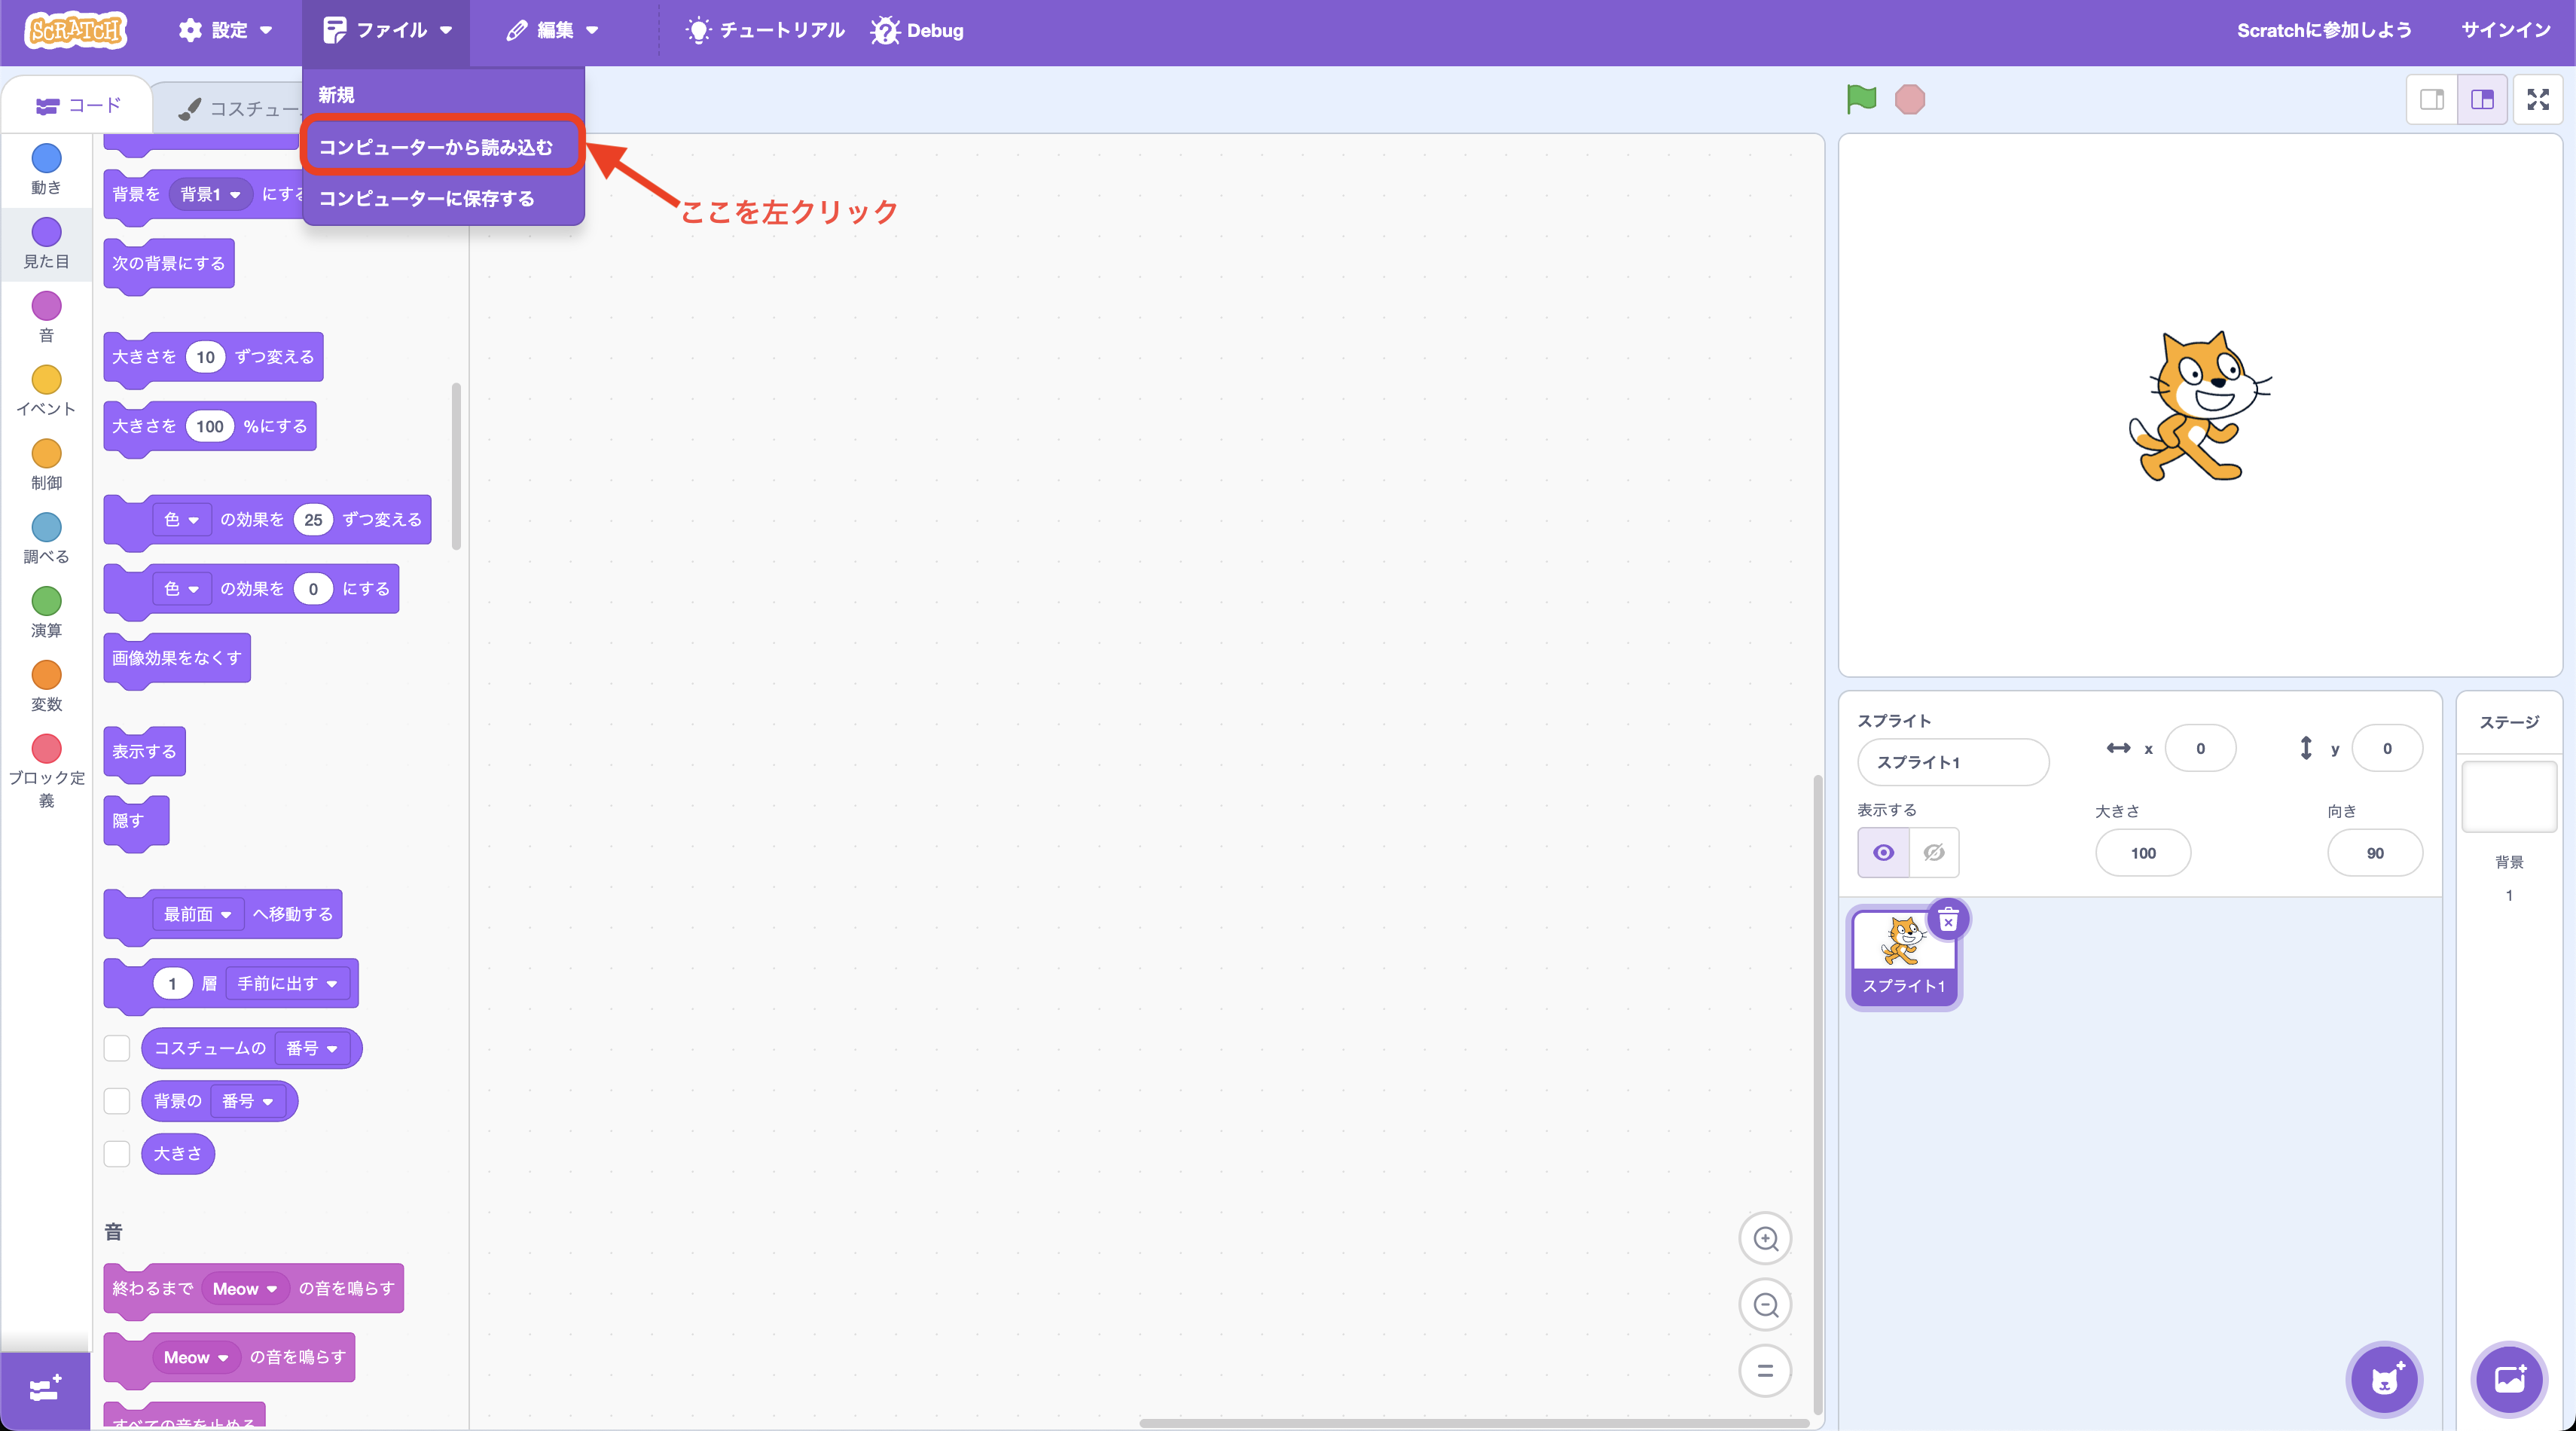2576x1431 pixels.
Task: Enable the 大きさ reporter checkbox
Action: [117, 1154]
